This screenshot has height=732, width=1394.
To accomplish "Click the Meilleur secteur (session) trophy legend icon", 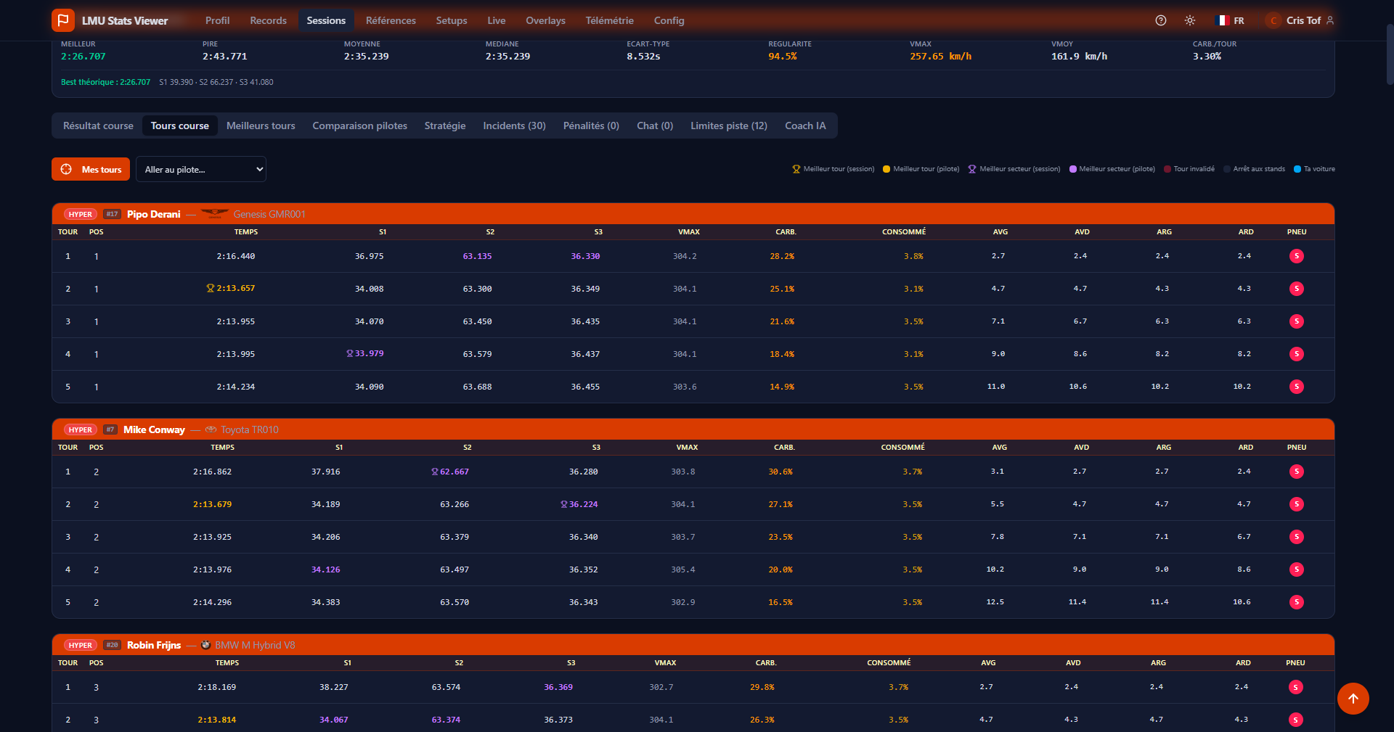I will coord(972,169).
